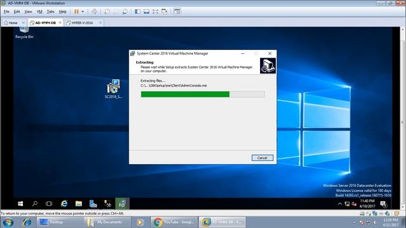Toggle the console view button
Viewport: 406px width, 228px height.
point(178,11)
